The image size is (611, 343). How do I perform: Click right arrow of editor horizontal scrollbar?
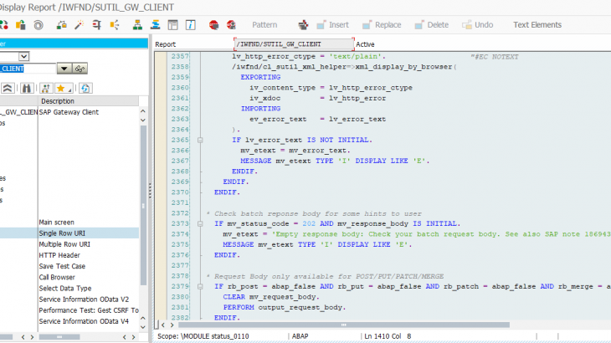(x=172, y=325)
